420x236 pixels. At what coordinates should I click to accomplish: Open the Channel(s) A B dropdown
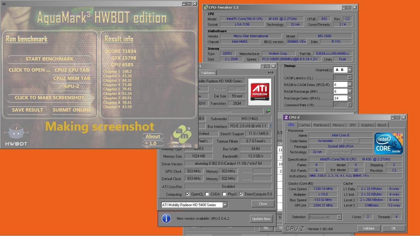point(350,70)
